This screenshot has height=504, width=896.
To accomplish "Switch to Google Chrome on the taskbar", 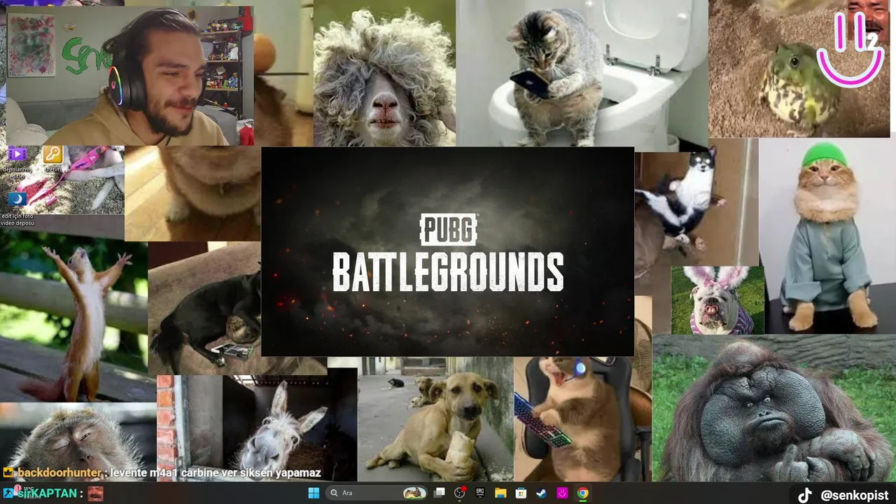I will click(582, 493).
